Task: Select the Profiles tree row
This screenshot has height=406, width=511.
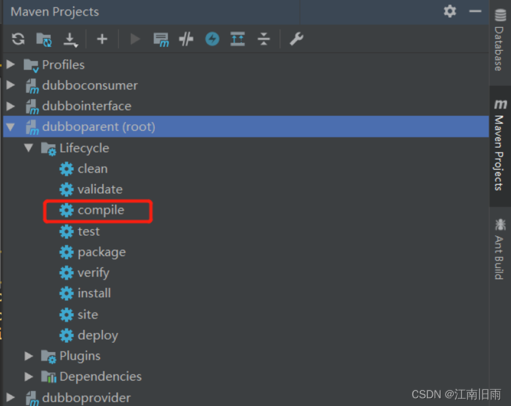Action: (x=246, y=64)
